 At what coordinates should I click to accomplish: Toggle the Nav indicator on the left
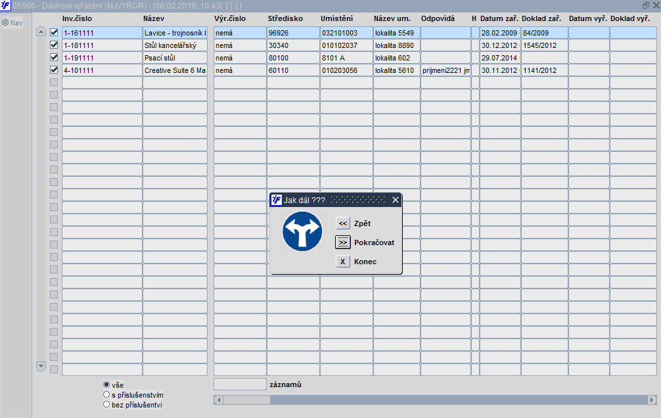coord(5,23)
